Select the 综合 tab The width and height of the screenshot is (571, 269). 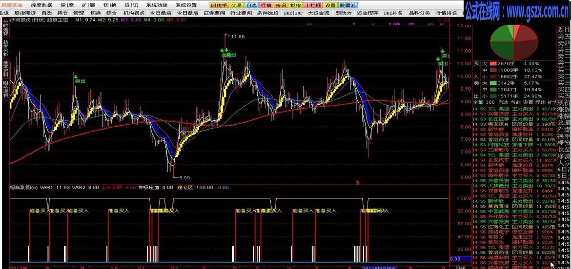pyautogui.click(x=111, y=13)
